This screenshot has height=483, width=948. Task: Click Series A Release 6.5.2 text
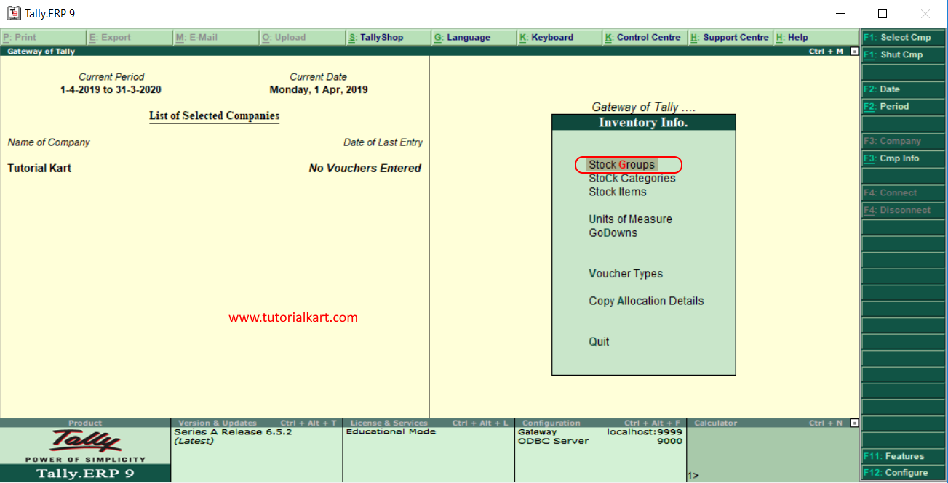233,431
